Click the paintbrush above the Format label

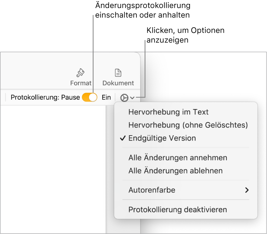pyautogui.click(x=80, y=73)
